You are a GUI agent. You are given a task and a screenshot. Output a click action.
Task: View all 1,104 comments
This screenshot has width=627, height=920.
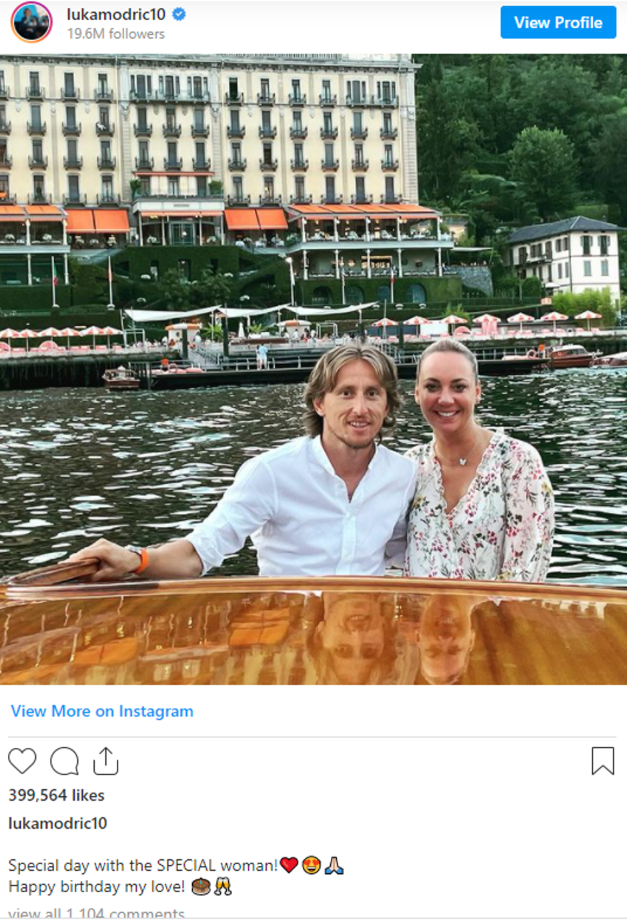97,913
